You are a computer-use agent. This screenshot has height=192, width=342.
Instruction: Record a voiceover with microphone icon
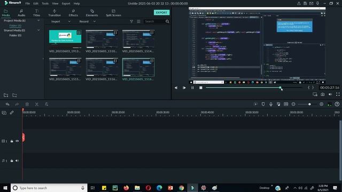pos(271,105)
